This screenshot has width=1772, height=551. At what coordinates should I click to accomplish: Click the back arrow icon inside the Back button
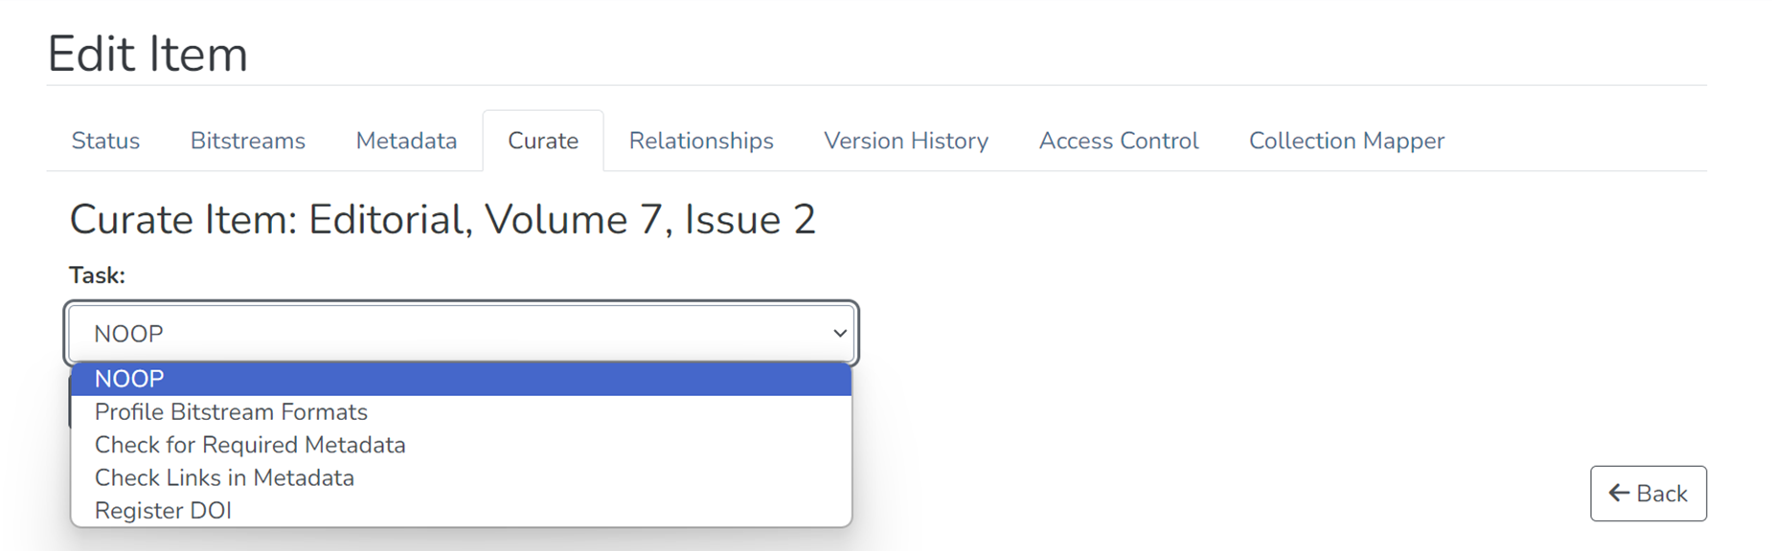1619,493
